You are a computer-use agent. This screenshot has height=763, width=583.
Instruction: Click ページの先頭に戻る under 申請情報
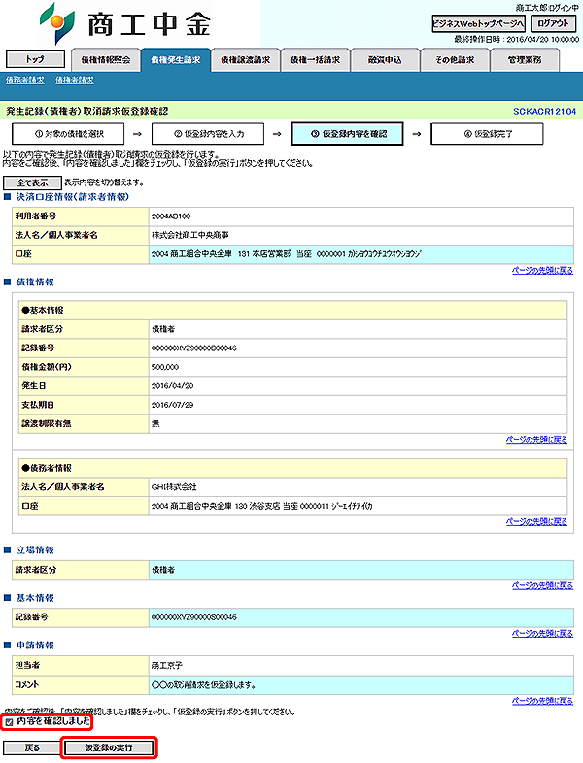tap(542, 701)
